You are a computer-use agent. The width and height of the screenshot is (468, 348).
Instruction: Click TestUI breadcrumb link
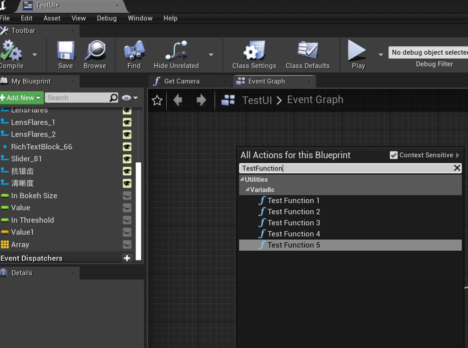click(257, 100)
